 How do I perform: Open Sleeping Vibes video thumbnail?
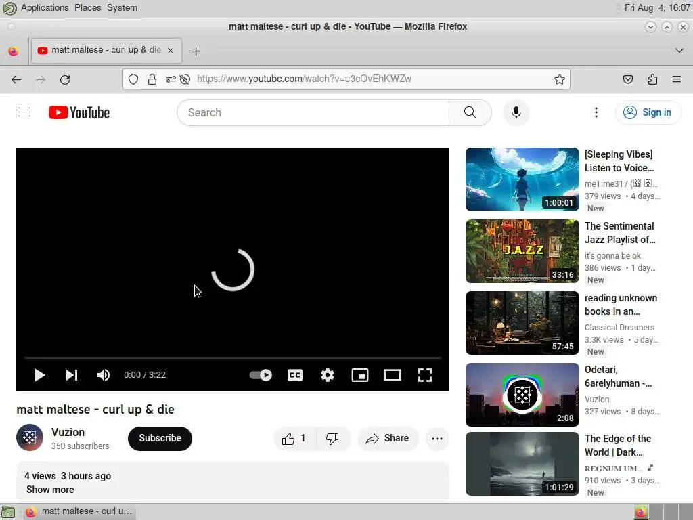(x=522, y=179)
